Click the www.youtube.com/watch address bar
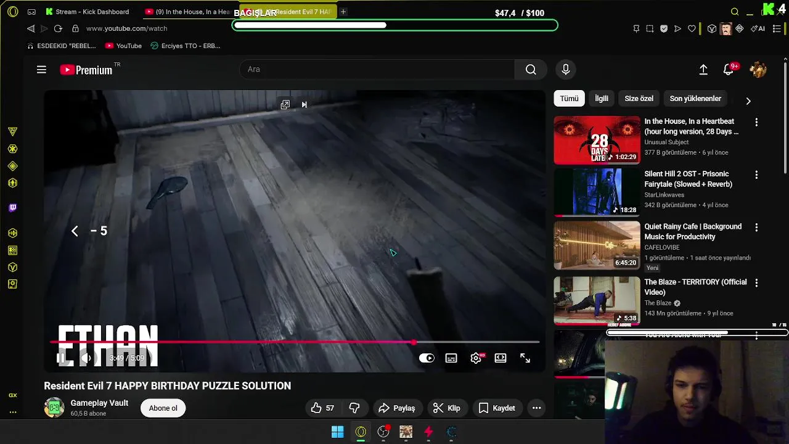This screenshot has height=444, width=789. 126,28
